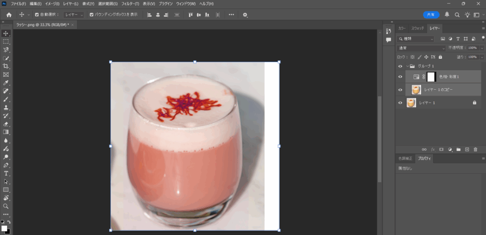This screenshot has height=235, width=486.
Task: Click the new adjustment layer icon
Action: tap(450, 149)
